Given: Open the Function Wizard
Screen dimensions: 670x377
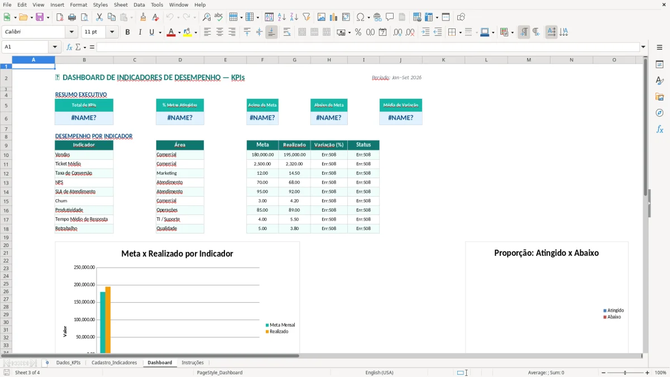Looking at the screenshot, I should [69, 47].
